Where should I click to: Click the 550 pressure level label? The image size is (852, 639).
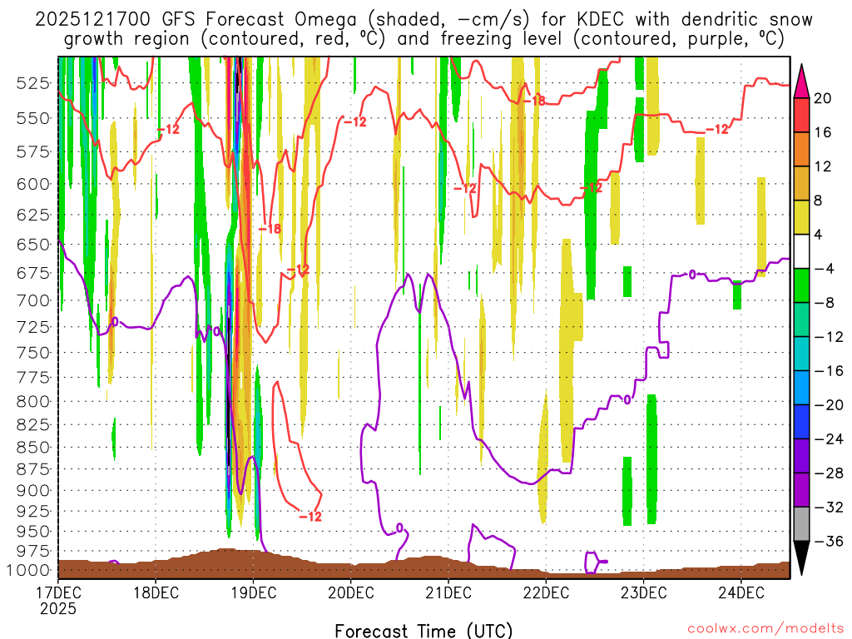pos(32,118)
